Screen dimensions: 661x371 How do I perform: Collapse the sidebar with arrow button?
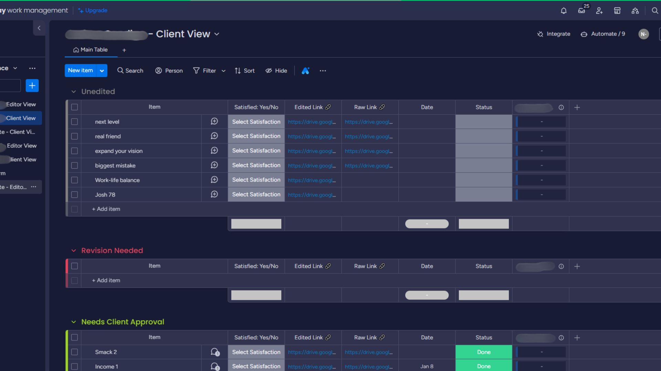[39, 28]
